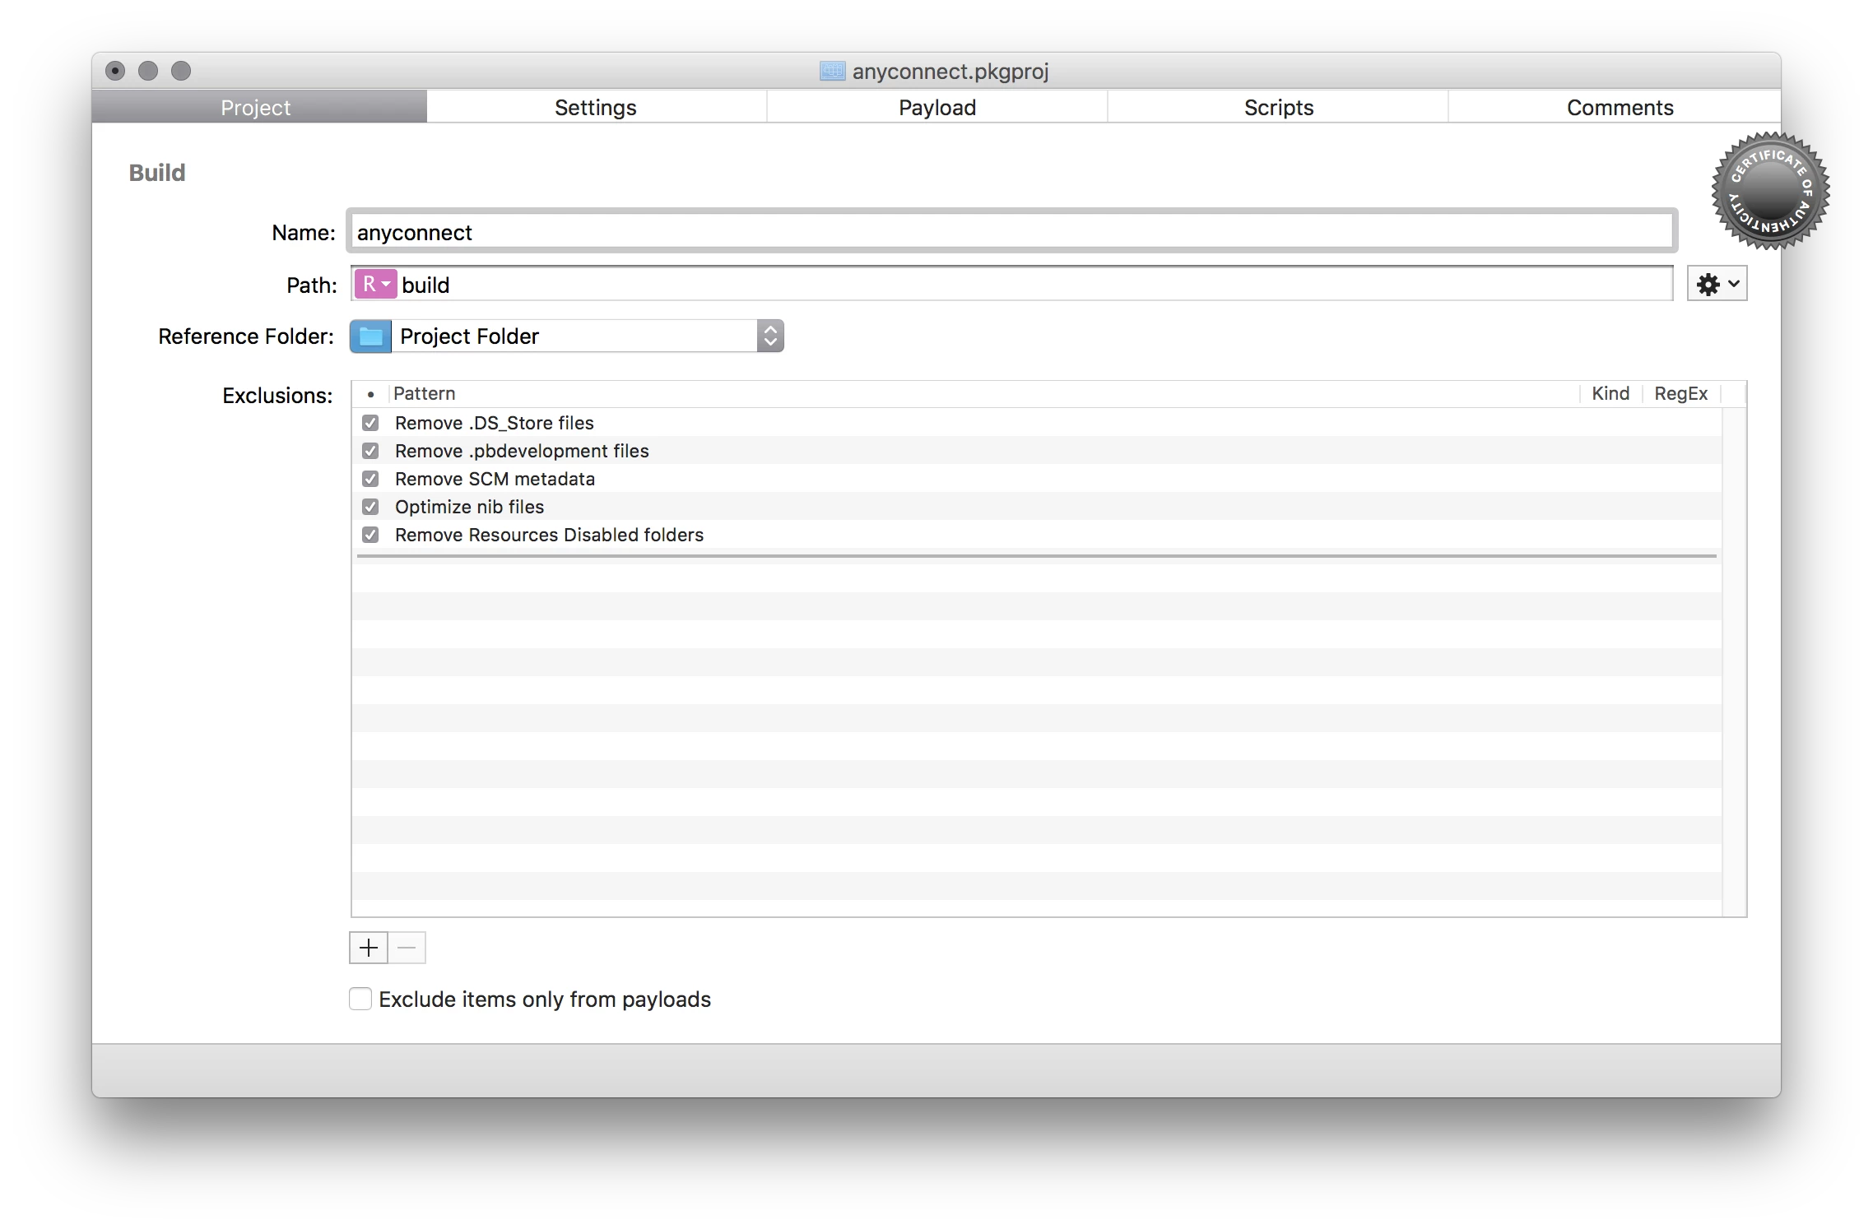Click the Certificate of Authenticity seal icon
Image resolution: width=1873 pixels, height=1229 pixels.
point(1769,191)
